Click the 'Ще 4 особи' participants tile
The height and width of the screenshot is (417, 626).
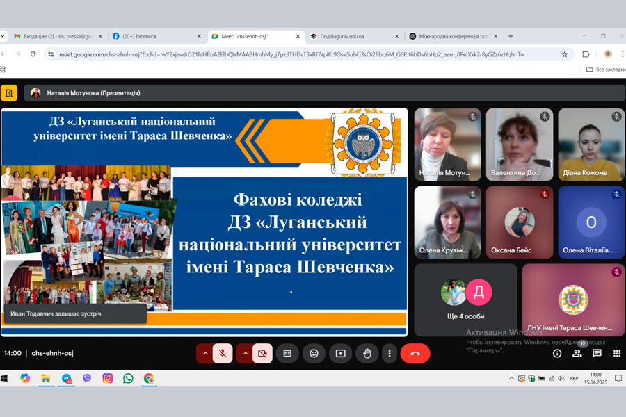(465, 300)
